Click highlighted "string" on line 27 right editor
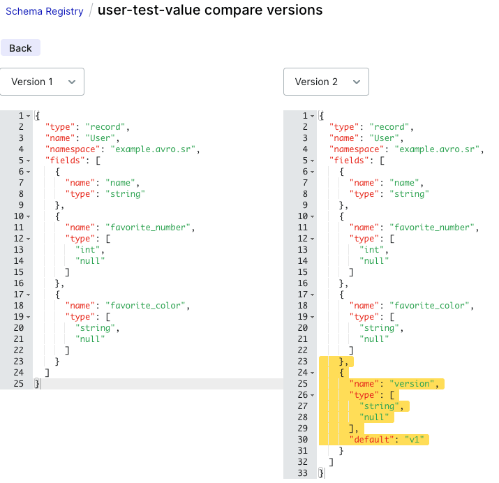 coord(380,406)
